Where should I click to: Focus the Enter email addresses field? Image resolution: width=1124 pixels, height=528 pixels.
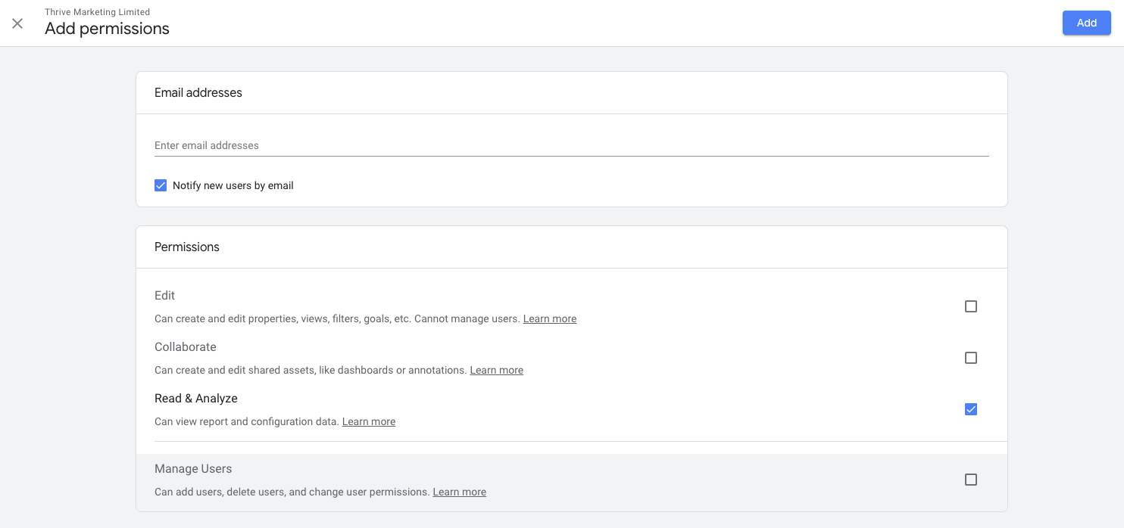tap(572, 145)
